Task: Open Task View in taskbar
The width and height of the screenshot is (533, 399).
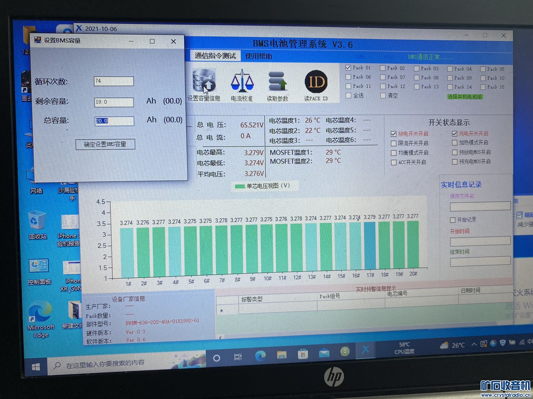Action: point(238,357)
